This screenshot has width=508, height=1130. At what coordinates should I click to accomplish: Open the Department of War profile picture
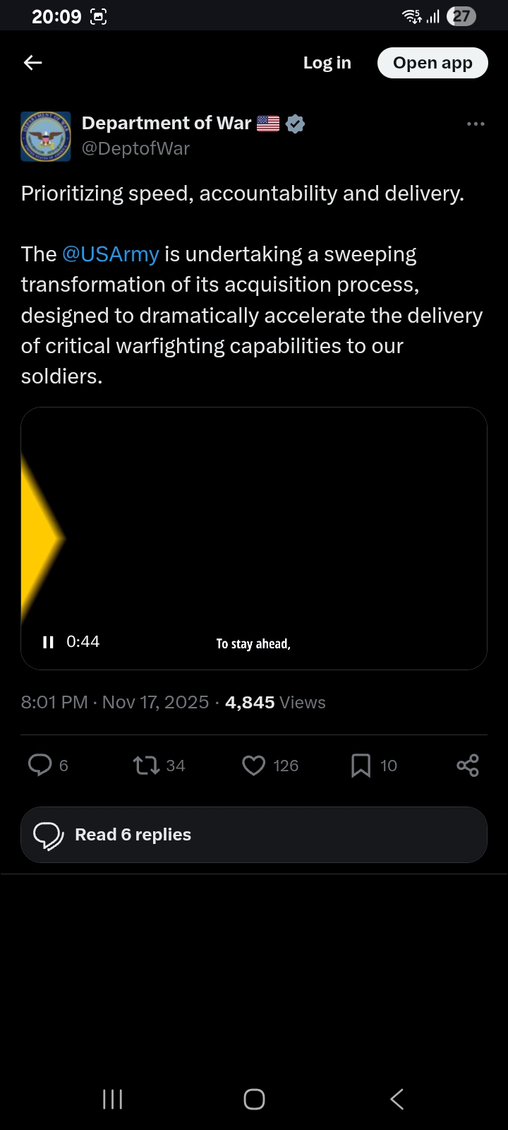[x=46, y=136]
